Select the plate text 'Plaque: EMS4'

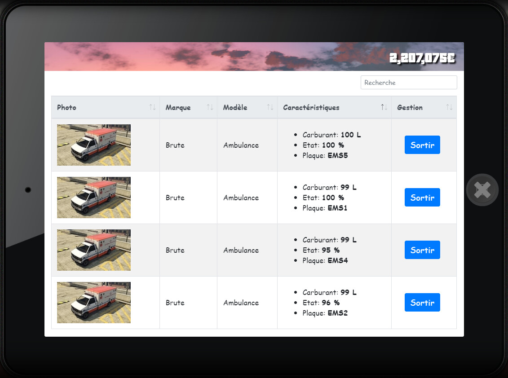pyautogui.click(x=325, y=260)
